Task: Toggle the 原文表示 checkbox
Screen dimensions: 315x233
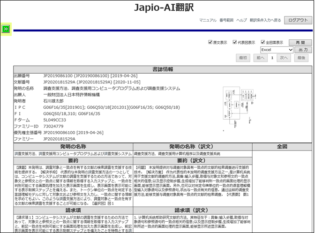Action: (x=210, y=42)
